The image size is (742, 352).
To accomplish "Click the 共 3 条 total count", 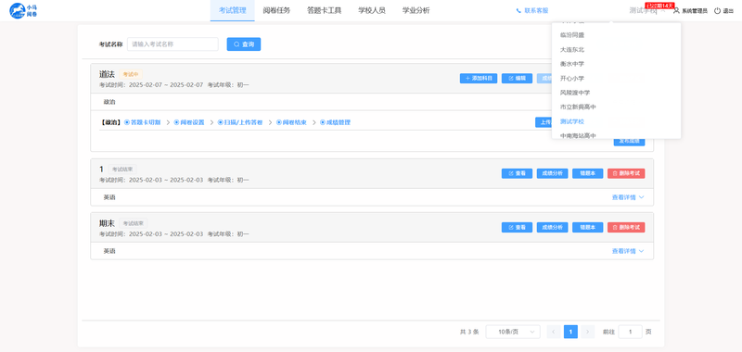I will click(469, 332).
